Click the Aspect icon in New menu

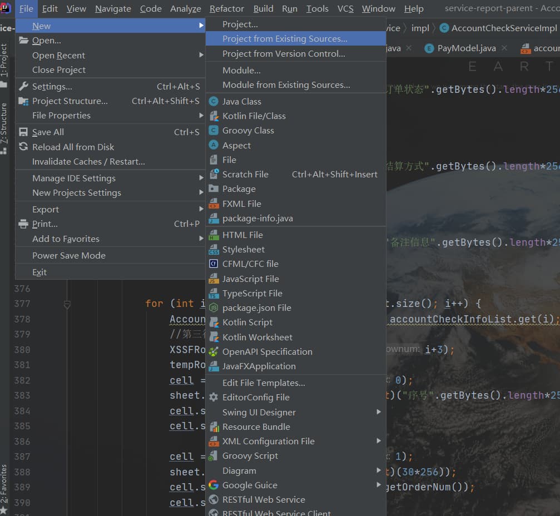214,145
